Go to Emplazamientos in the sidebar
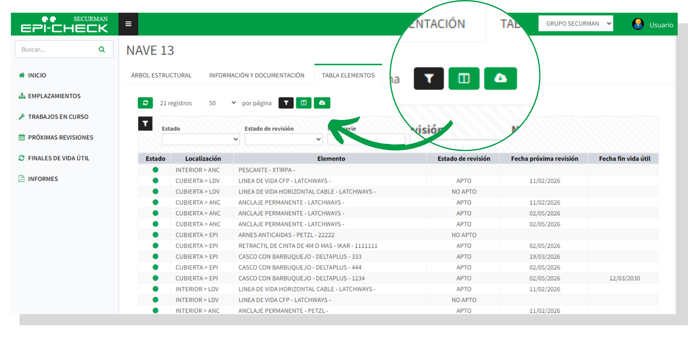The height and width of the screenshot is (338, 699). 54,96
